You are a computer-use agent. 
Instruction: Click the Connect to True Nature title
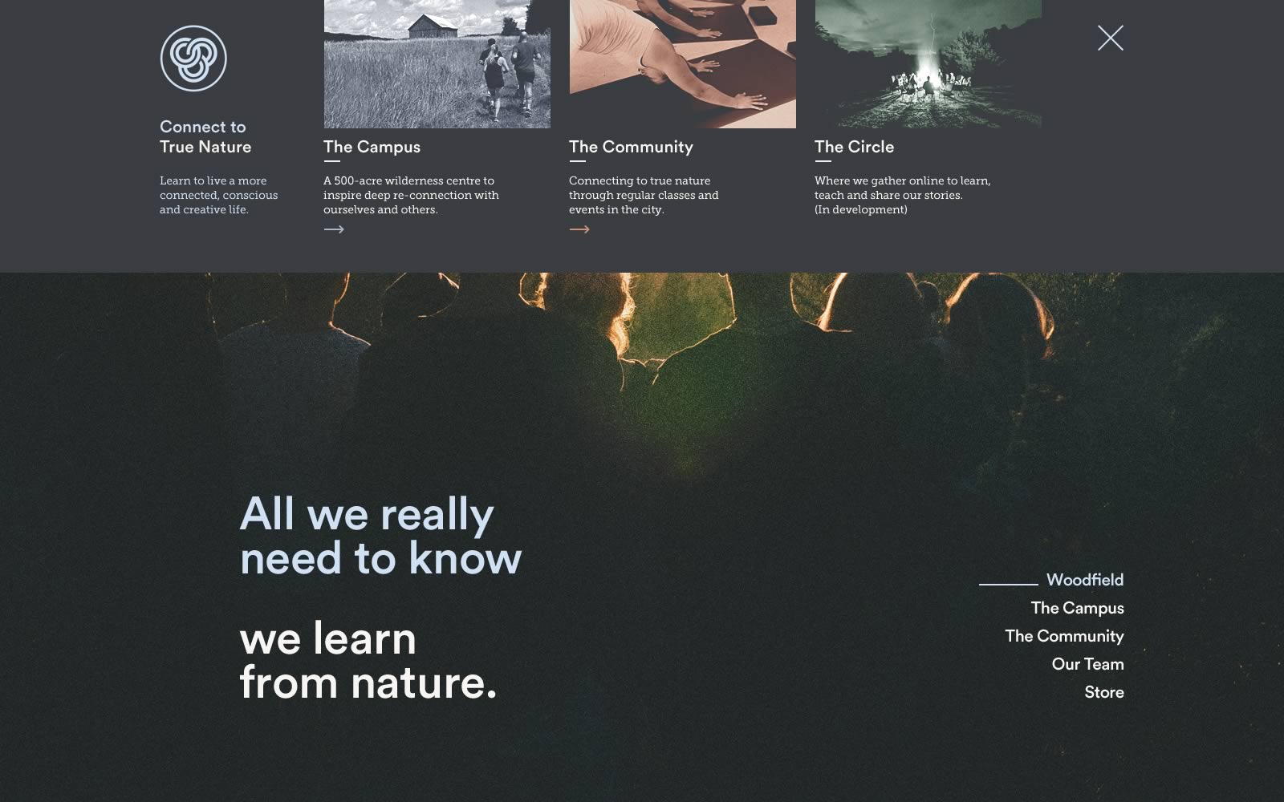tap(205, 137)
